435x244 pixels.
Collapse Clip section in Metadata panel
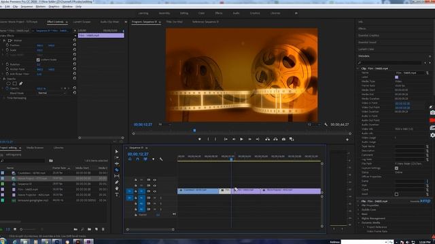[358, 68]
